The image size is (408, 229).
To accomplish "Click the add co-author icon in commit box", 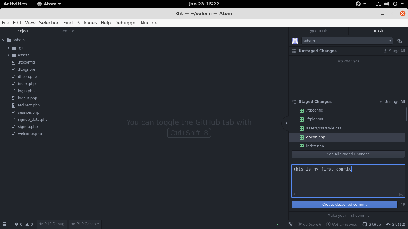I will pos(295,194).
